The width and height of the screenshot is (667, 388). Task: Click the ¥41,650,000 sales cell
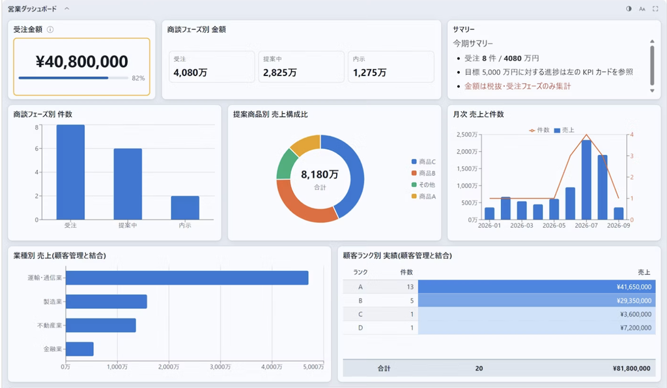point(537,287)
